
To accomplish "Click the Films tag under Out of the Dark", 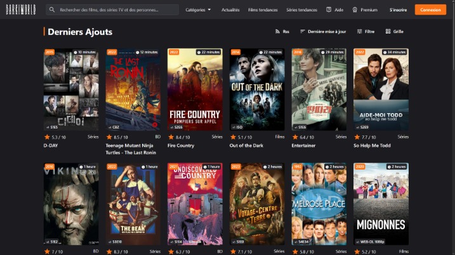I will coord(280,137).
